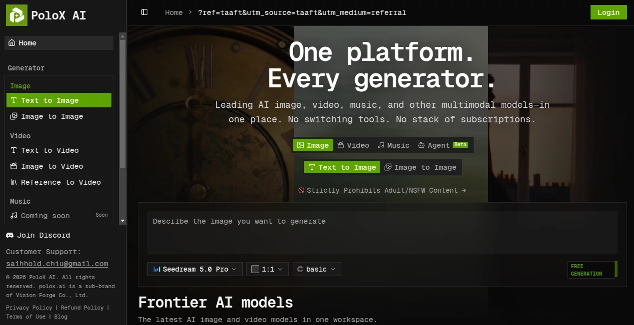This screenshot has width=634, height=325.
Task: Click the Video category label in sidebar
Action: [20, 136]
